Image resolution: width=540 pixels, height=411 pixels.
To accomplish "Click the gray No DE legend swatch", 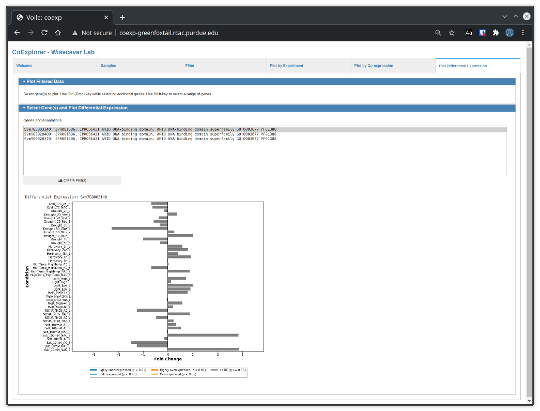I will click(x=214, y=370).
